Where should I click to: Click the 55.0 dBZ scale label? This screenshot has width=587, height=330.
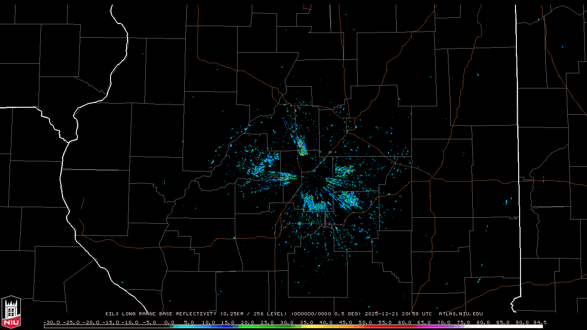coord(385,322)
